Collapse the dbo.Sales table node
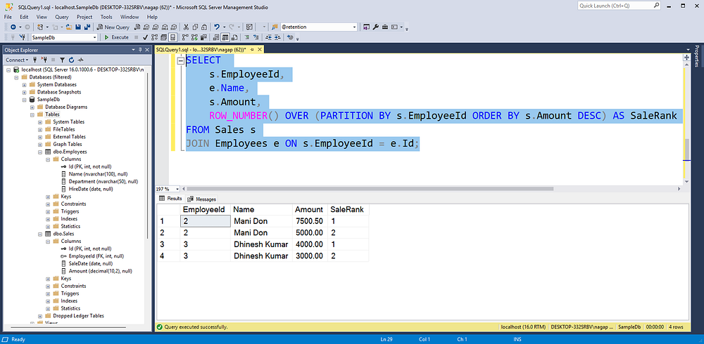Image resolution: width=704 pixels, height=344 pixels. [40, 234]
